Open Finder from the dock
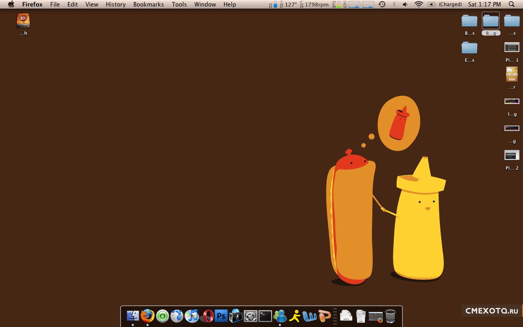Viewport: 523px width, 327px height. coord(133,316)
